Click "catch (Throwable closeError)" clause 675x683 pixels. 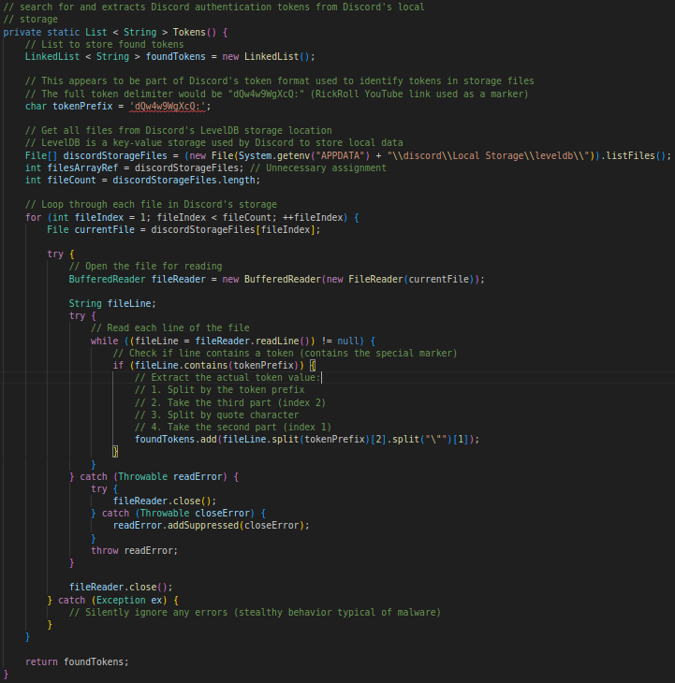(x=178, y=514)
